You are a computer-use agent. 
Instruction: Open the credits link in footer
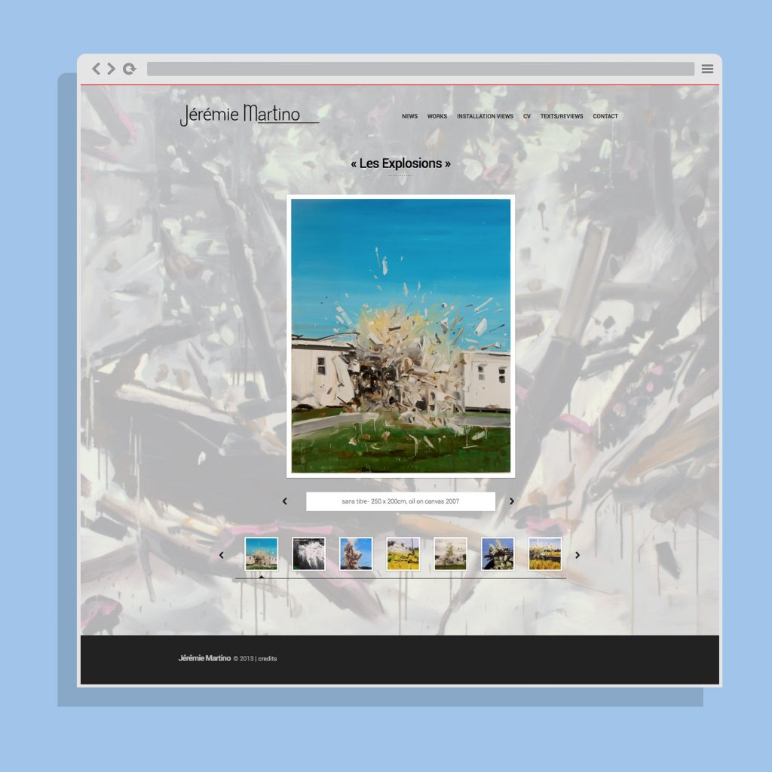point(268,659)
